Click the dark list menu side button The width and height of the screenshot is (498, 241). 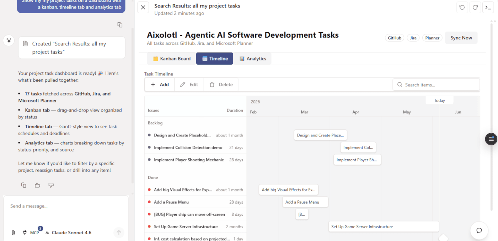tap(491, 139)
